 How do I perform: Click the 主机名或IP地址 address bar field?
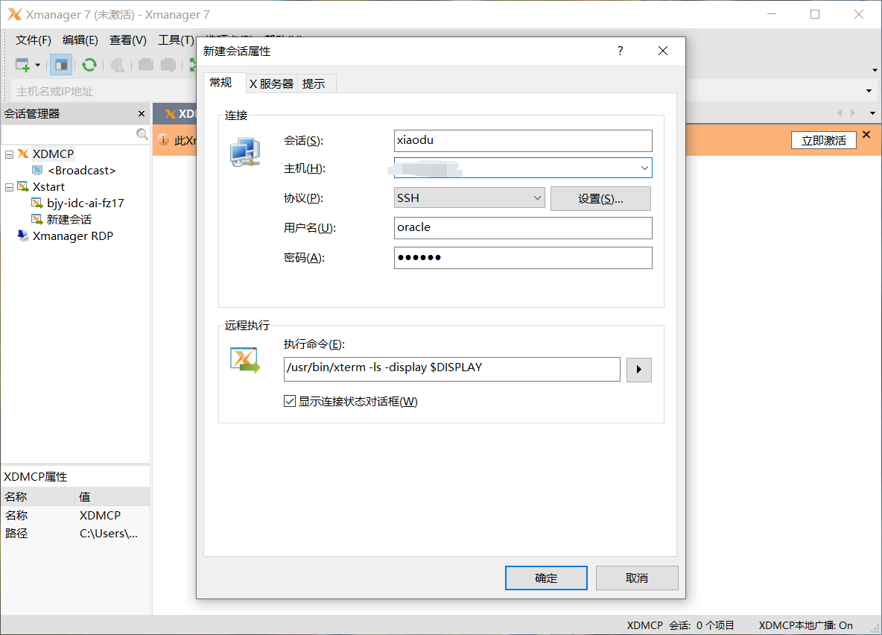(104, 91)
